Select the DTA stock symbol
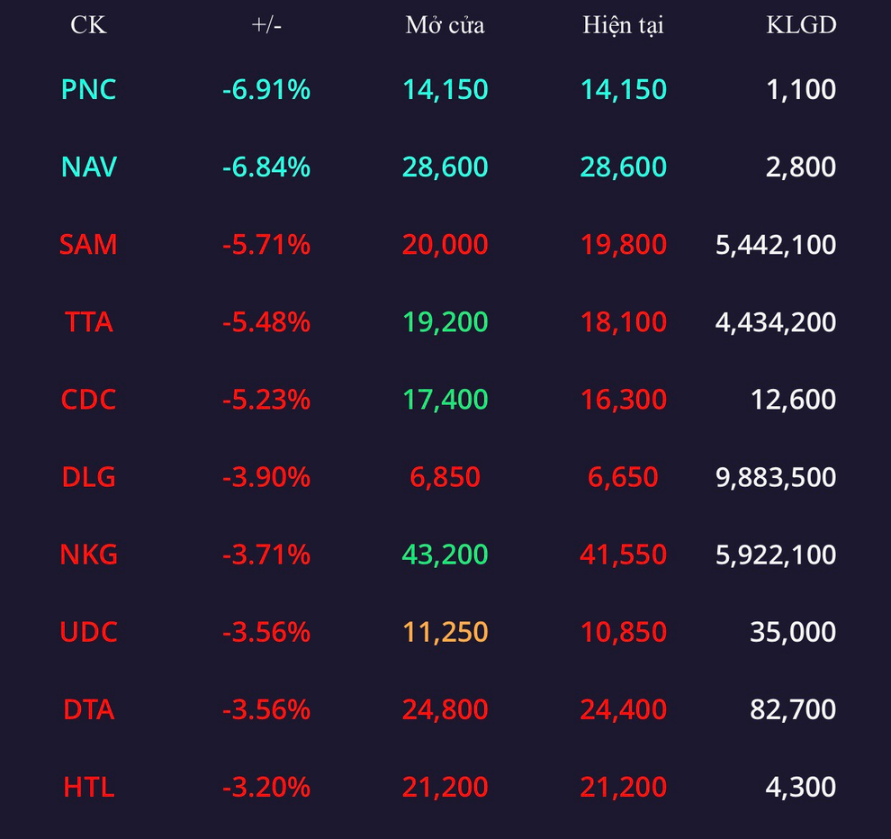 (x=88, y=709)
